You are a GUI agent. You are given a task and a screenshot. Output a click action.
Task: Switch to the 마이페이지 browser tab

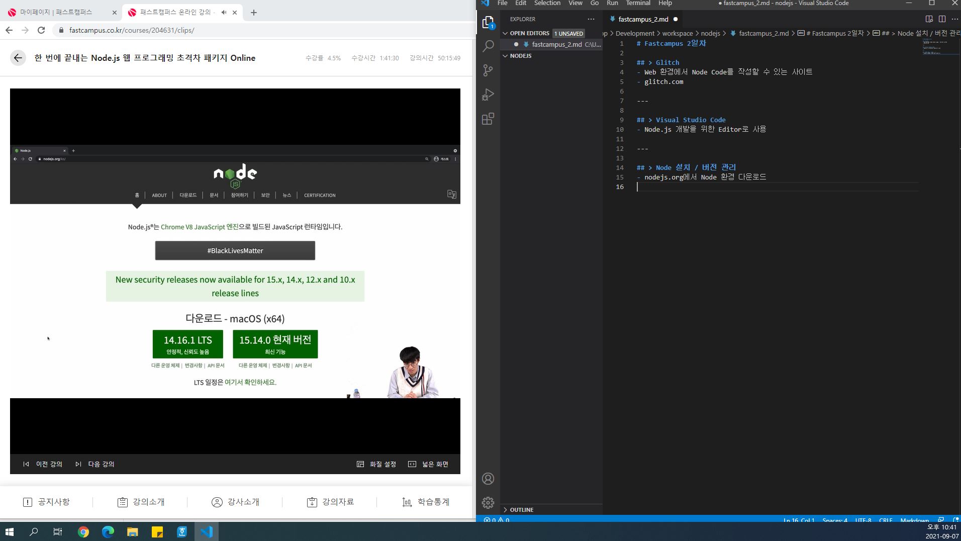60,13
